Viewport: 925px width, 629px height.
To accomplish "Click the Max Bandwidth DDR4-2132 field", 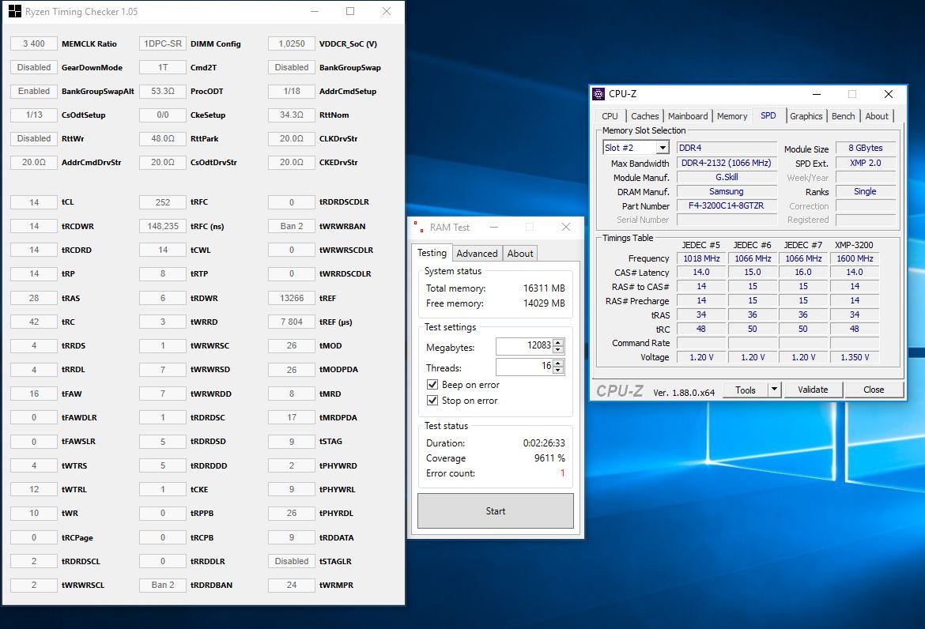I will (x=727, y=163).
